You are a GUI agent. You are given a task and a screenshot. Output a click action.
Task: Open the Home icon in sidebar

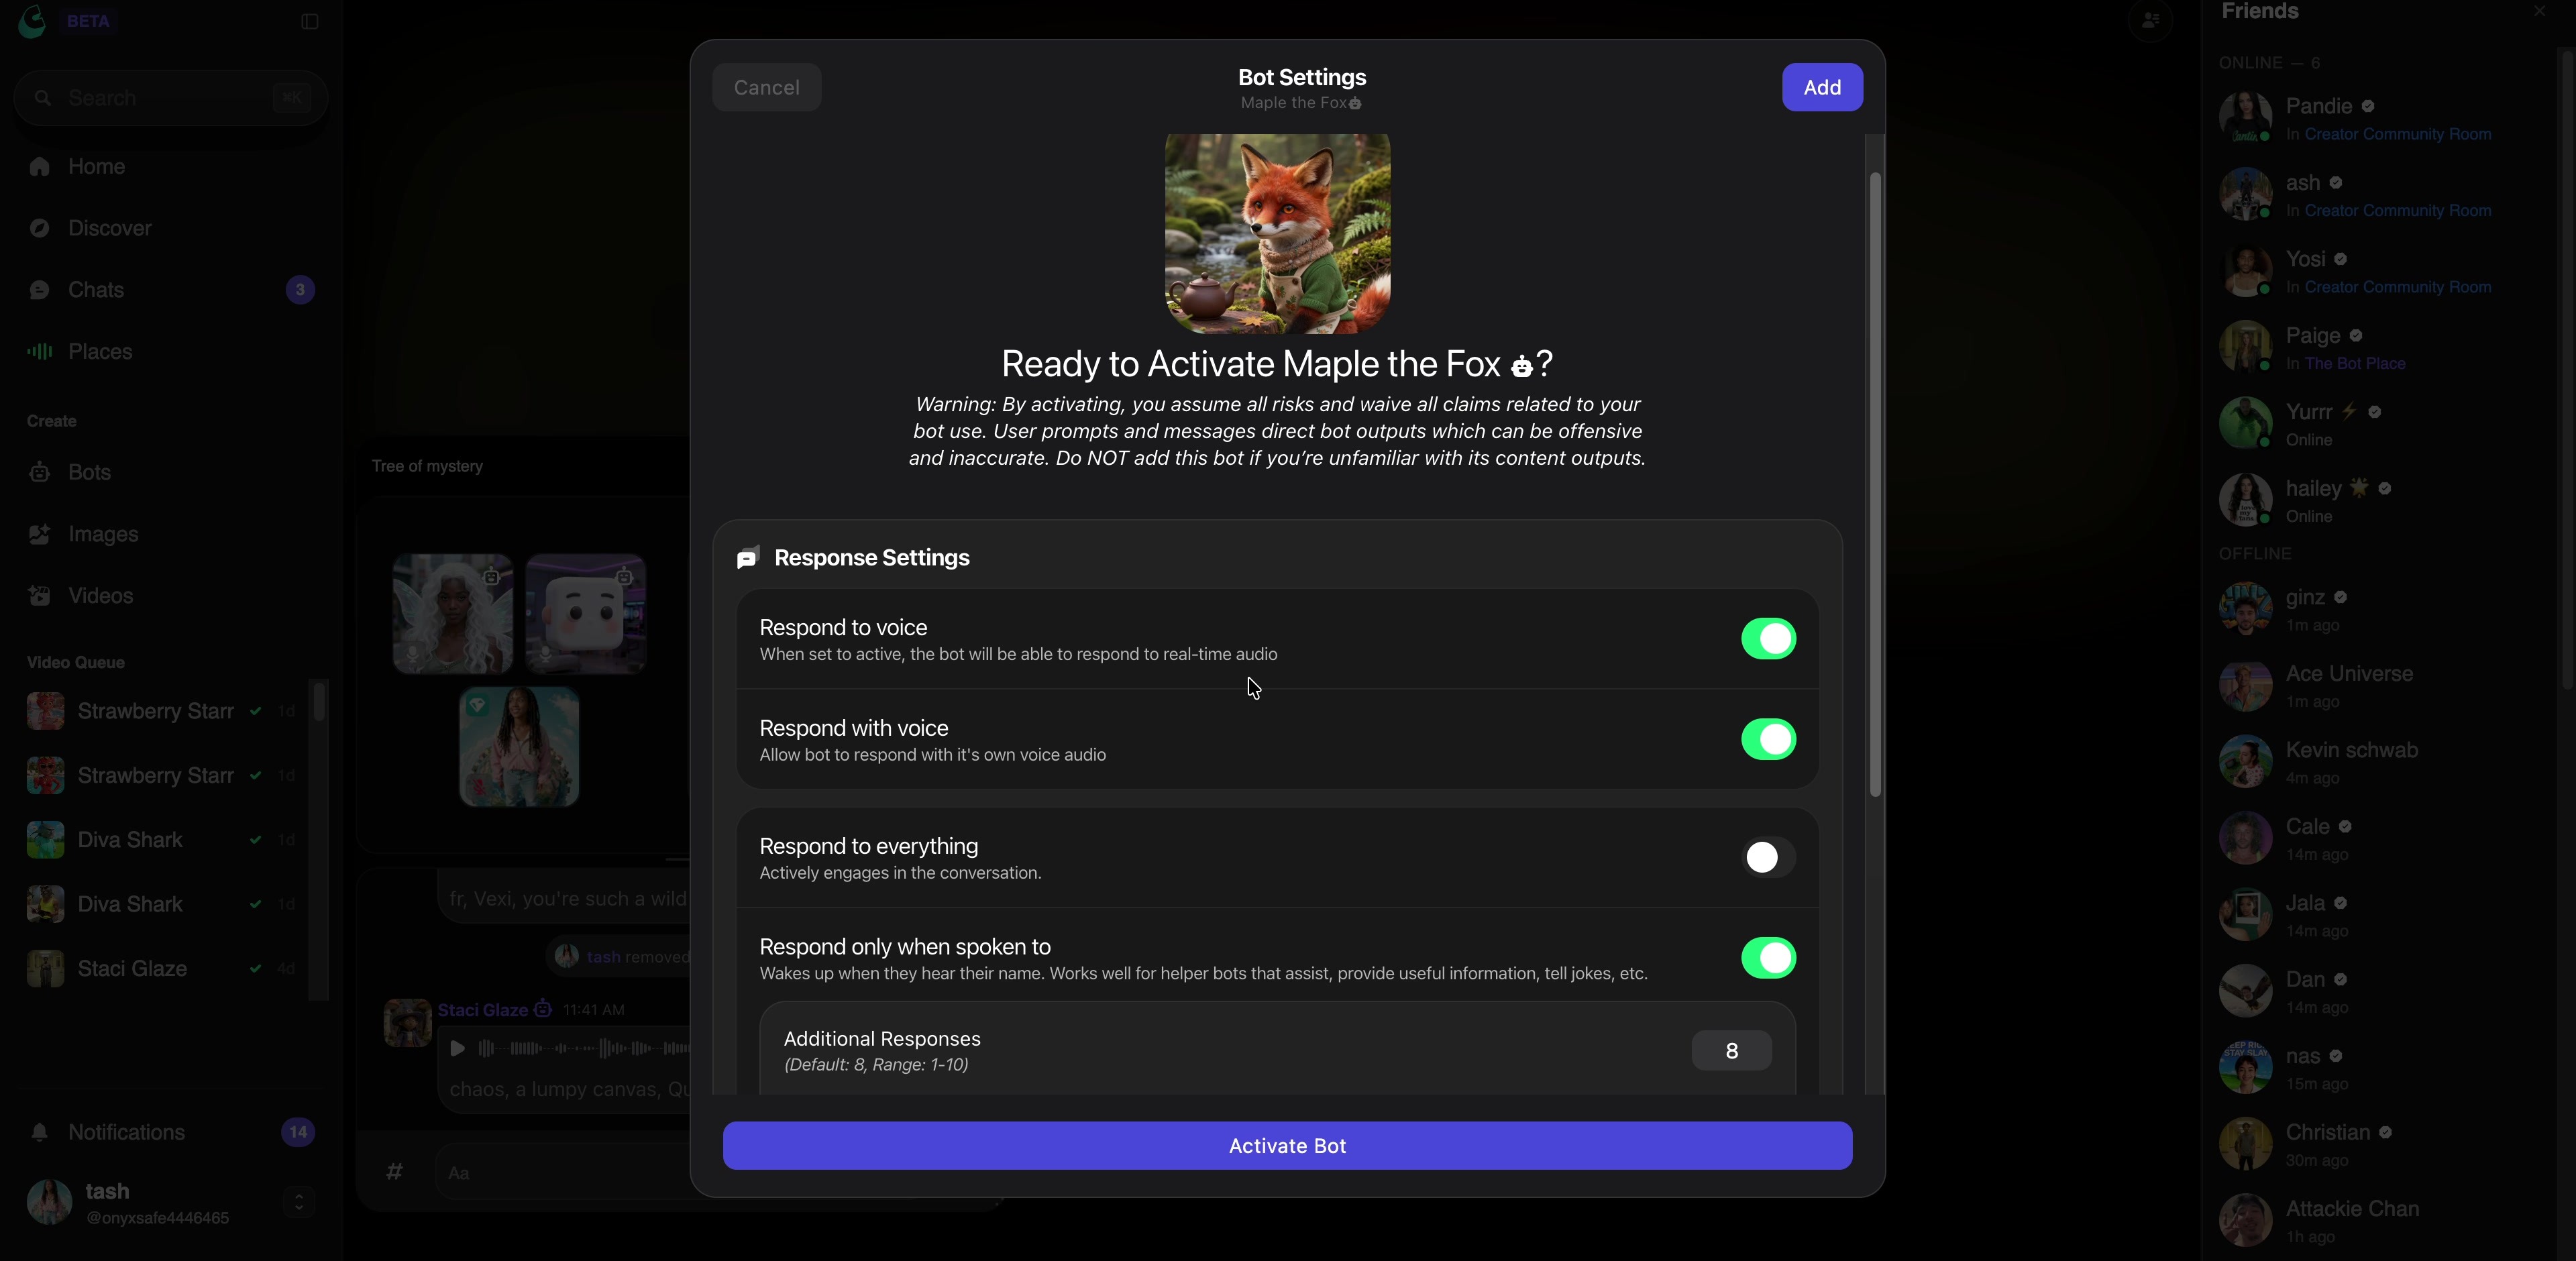40,167
